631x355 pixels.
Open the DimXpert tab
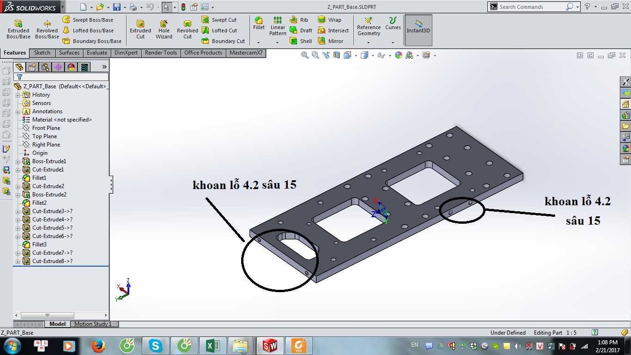126,53
